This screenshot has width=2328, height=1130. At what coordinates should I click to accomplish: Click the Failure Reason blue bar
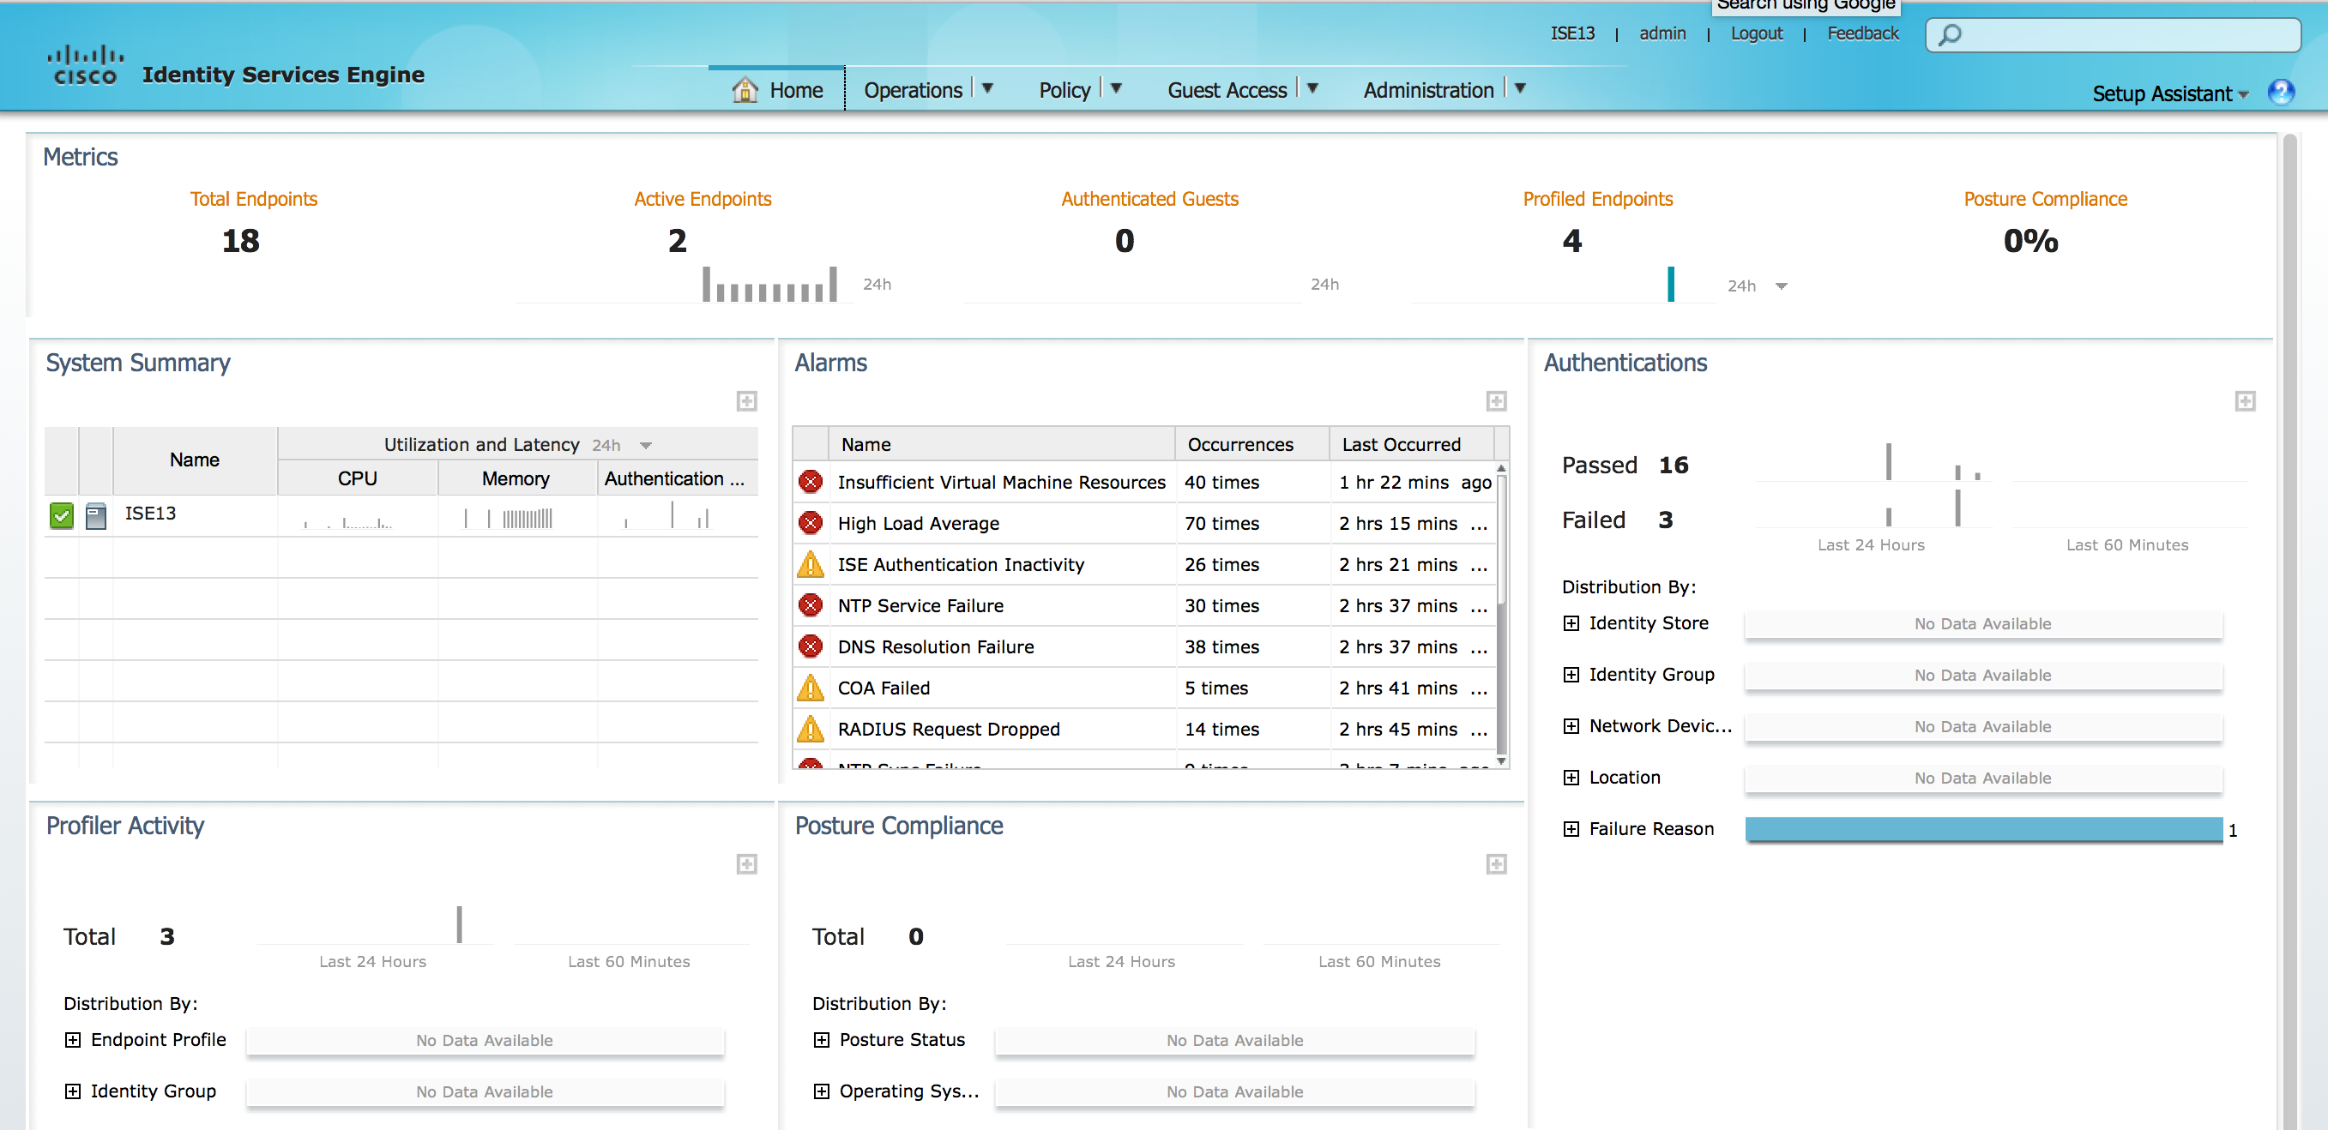1983,829
